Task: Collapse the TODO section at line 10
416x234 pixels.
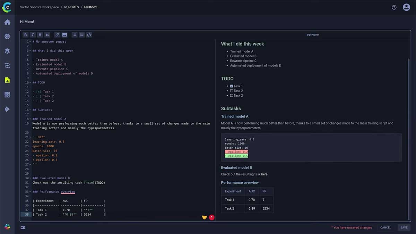Action: pyautogui.click(x=30, y=83)
